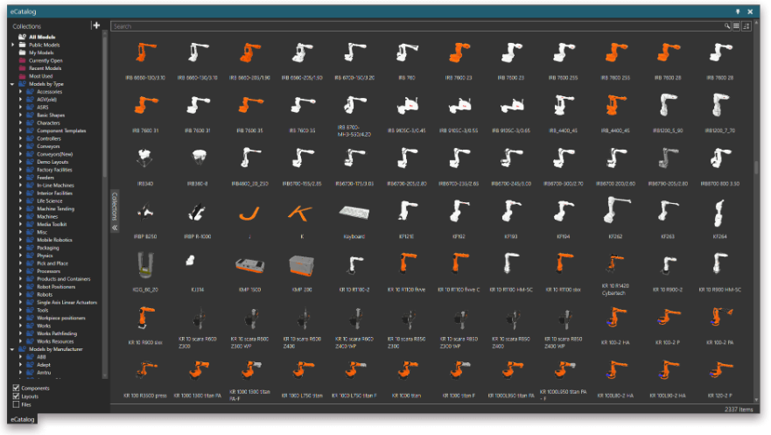Select the Works Pathfinding category

(57, 333)
